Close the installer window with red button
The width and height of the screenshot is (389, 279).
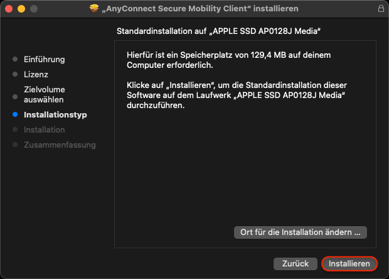pyautogui.click(x=9, y=9)
